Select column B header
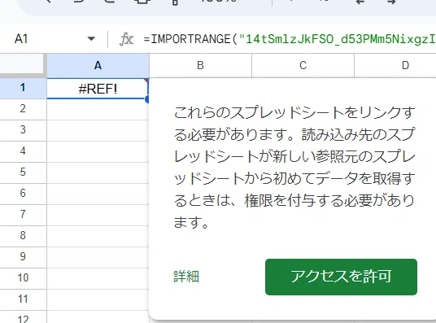 click(x=200, y=65)
